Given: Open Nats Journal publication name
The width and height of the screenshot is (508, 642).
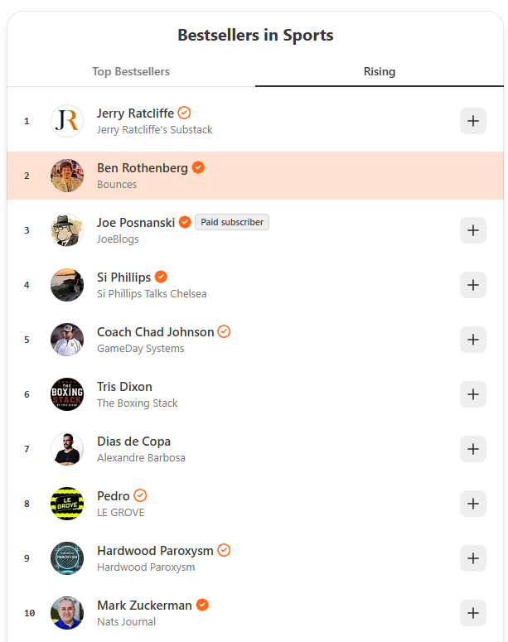Looking at the screenshot, I should [x=126, y=622].
